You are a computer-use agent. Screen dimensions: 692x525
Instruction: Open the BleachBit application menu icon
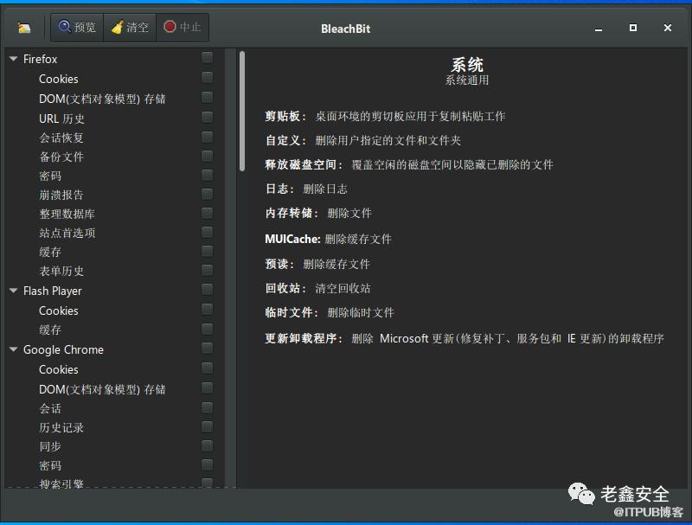(x=24, y=29)
